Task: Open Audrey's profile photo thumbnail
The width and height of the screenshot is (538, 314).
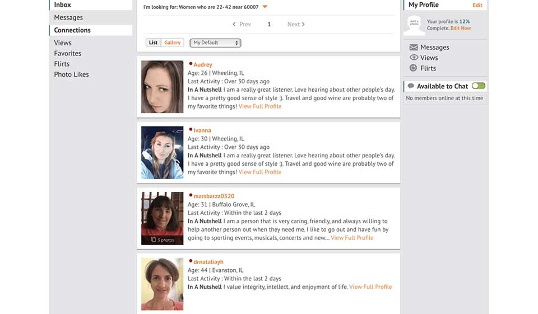Action: click(x=162, y=87)
